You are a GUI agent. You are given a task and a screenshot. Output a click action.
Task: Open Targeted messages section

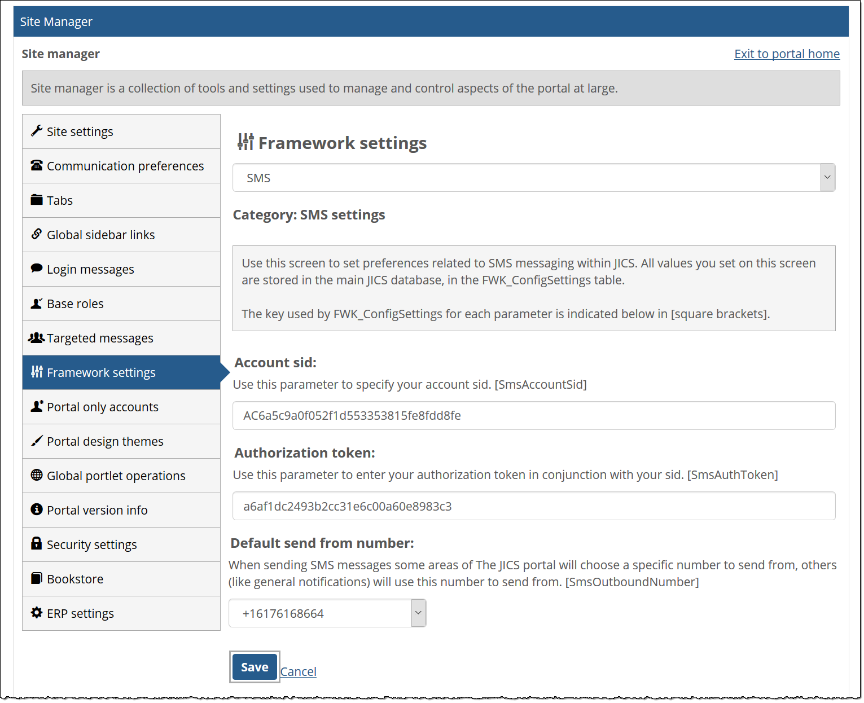(x=121, y=338)
